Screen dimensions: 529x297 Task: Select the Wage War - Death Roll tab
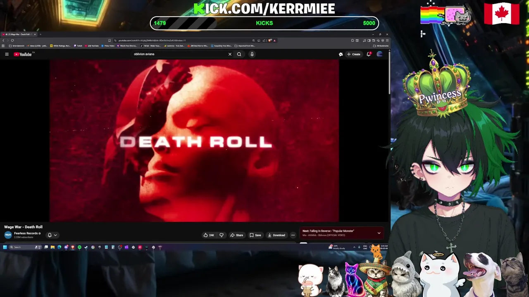coord(19,34)
